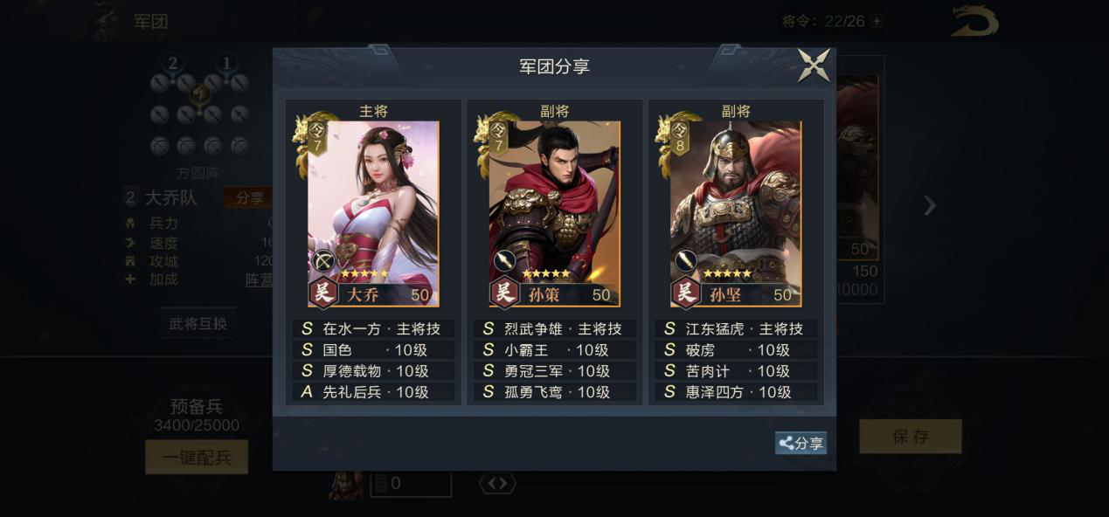Screen dimensions: 1109x517
Task: Go to next legion with right chevron
Action: (x=930, y=206)
